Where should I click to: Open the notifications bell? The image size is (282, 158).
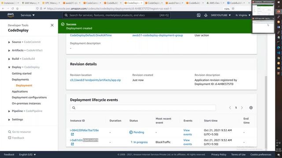tap(206, 15)
